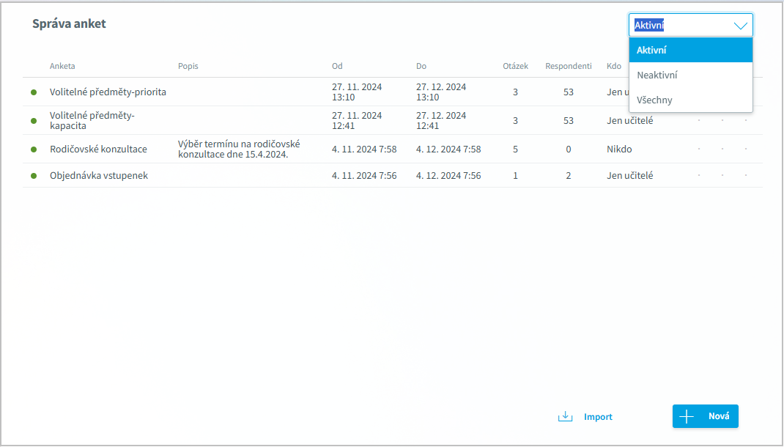Click the dropdown chevron arrow of the filter
Image resolution: width=784 pixels, height=447 pixels.
tap(741, 26)
